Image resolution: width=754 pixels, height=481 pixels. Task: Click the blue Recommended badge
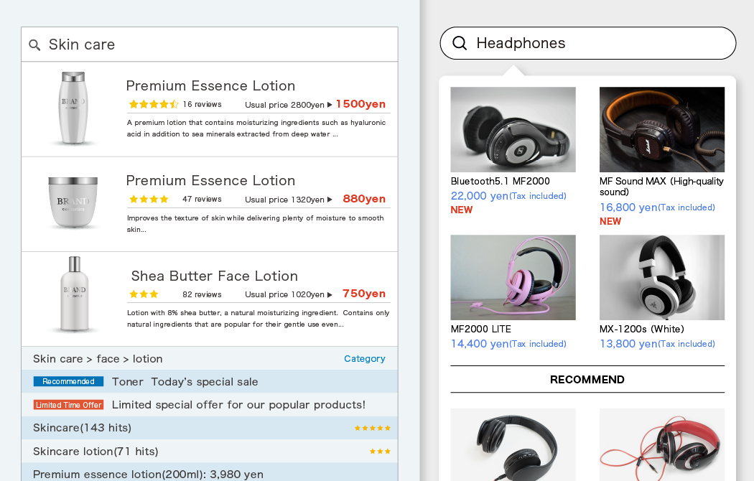tap(68, 381)
